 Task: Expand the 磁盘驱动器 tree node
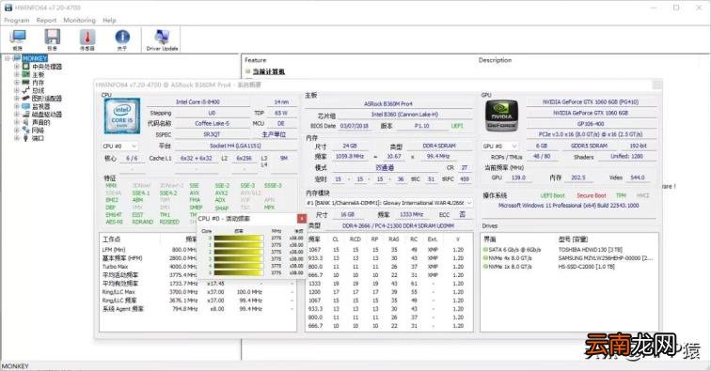(17, 115)
